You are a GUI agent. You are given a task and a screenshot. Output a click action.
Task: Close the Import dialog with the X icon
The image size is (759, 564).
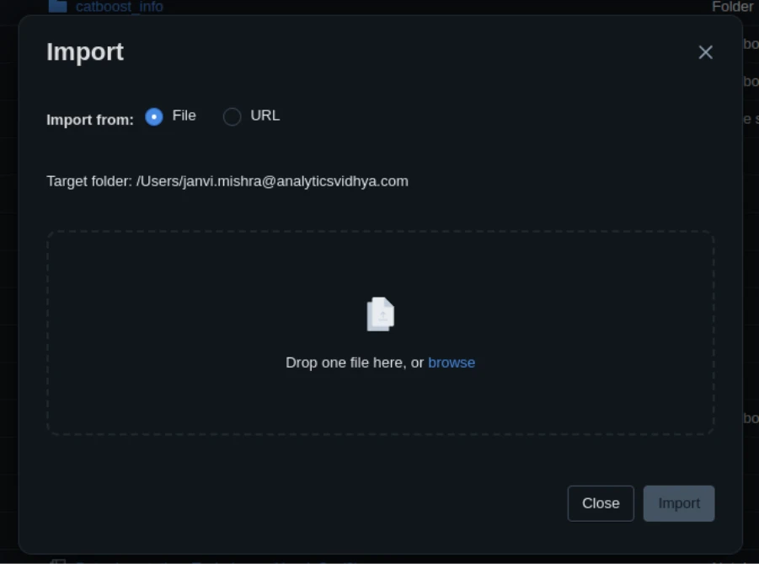click(705, 52)
